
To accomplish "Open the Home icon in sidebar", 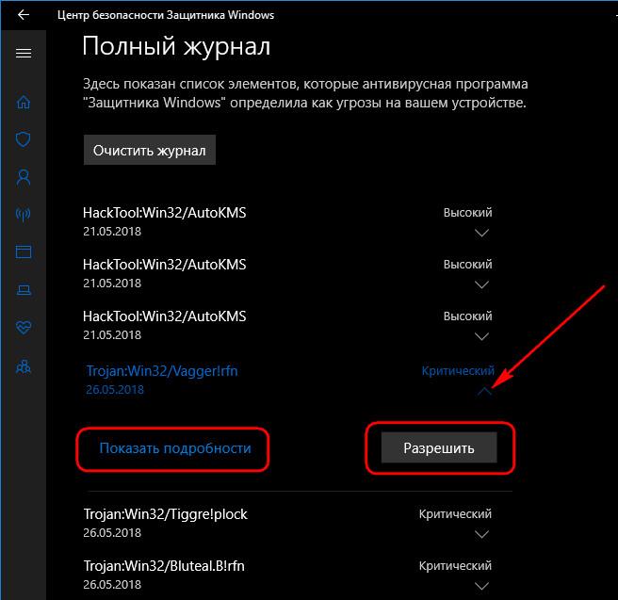I will pos(24,102).
